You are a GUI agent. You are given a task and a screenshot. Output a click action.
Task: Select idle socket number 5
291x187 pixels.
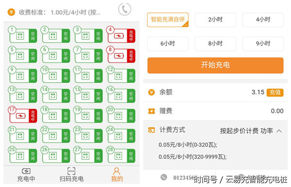click(x=23, y=55)
